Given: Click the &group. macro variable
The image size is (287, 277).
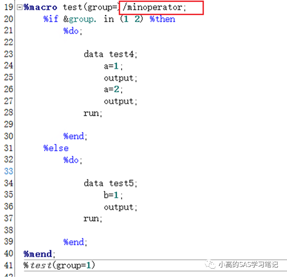Looking at the screenshot, I should 80,19.
